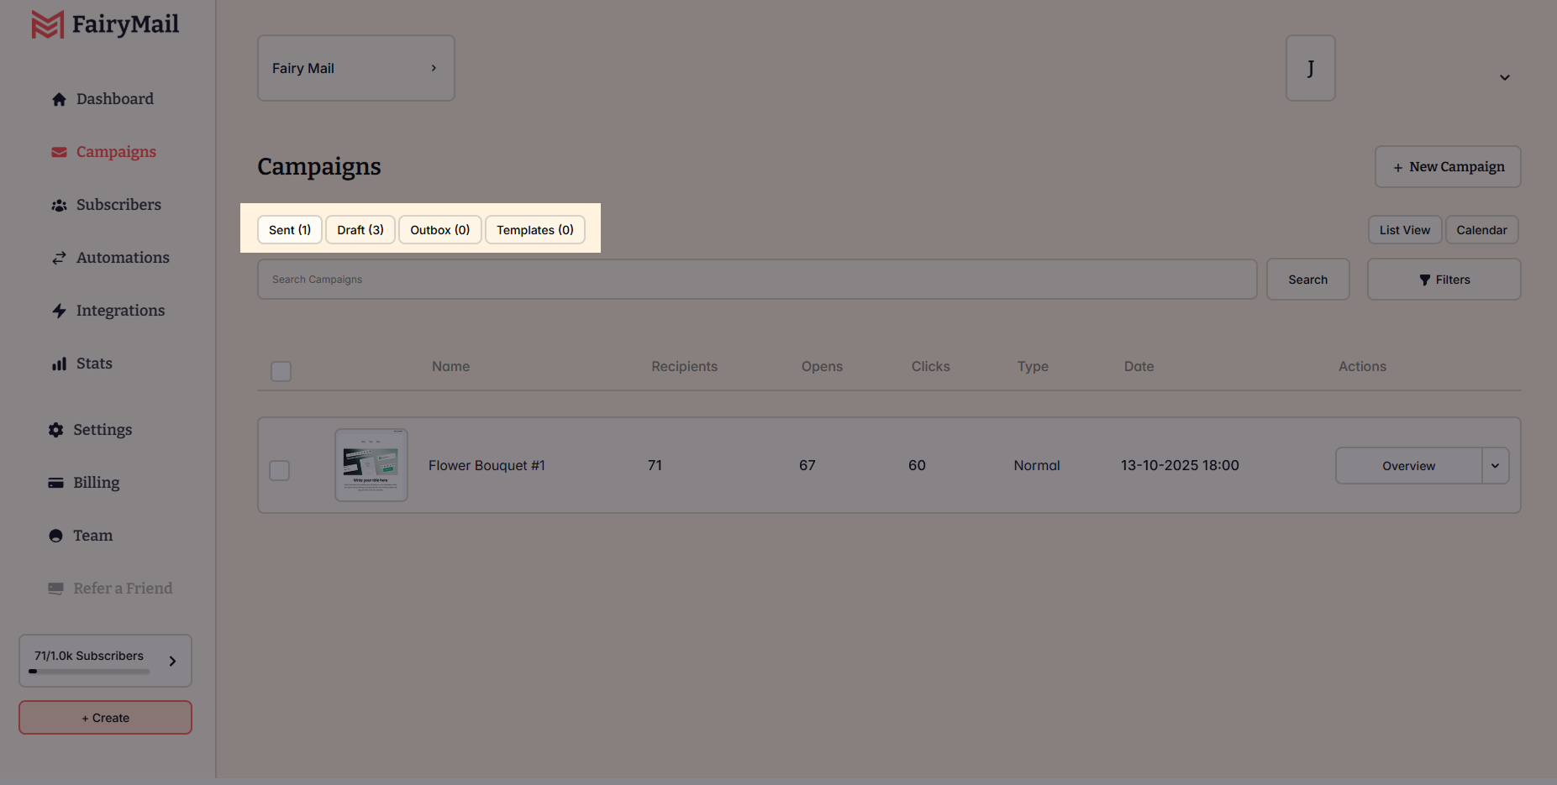Image resolution: width=1557 pixels, height=785 pixels.
Task: Open Subscribers via the people icon
Action: [x=59, y=206]
